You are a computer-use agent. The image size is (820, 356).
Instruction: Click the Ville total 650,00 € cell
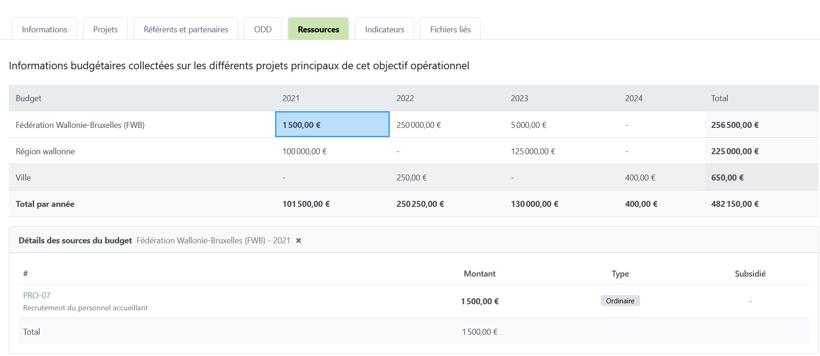pos(727,177)
